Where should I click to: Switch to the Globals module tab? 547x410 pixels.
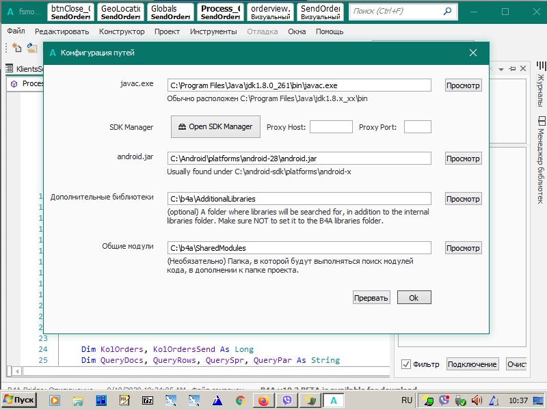(x=171, y=12)
